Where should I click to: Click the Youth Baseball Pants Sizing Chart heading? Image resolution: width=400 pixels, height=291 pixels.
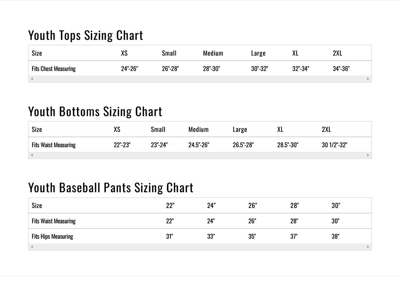pyautogui.click(x=110, y=188)
